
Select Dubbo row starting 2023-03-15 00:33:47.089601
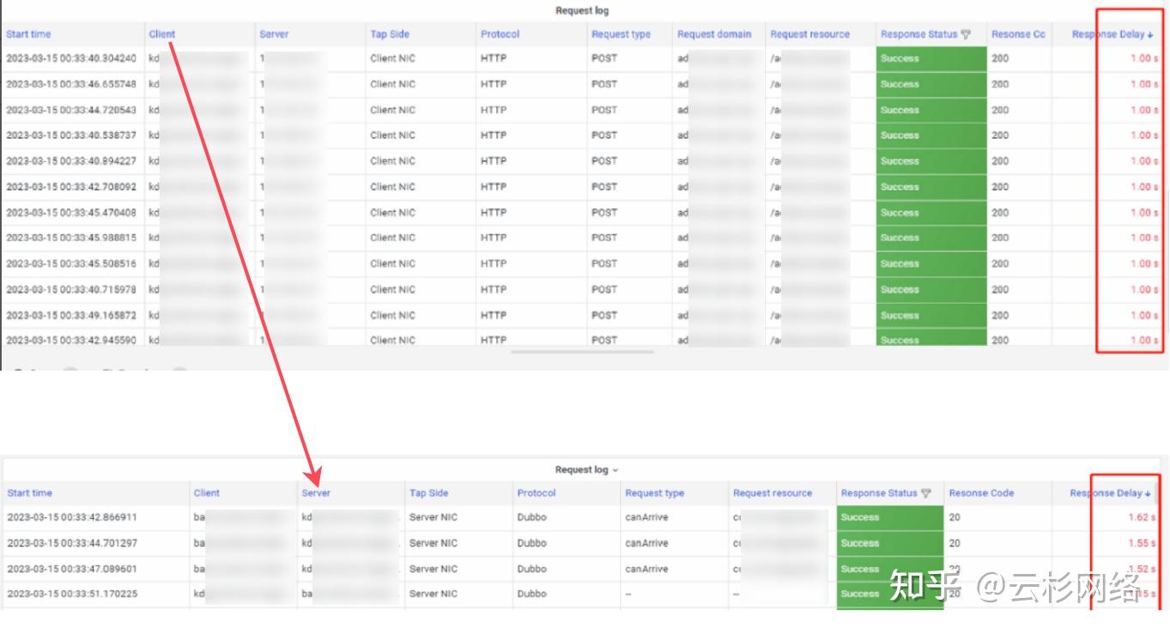pyautogui.click(x=582, y=569)
